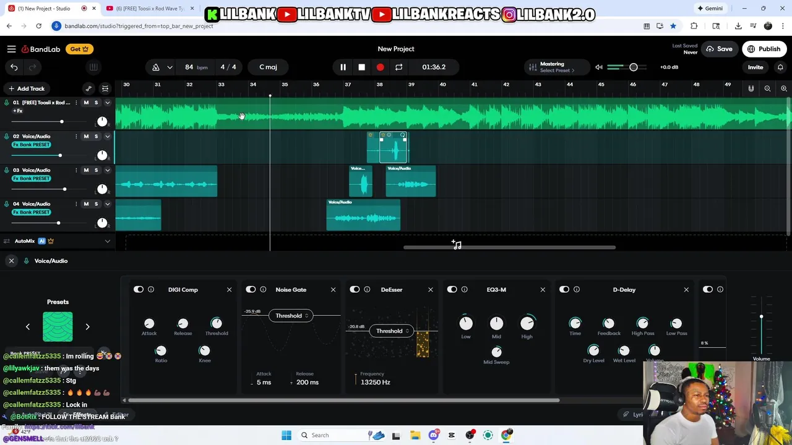Toggle loop cycle mode

tap(398, 67)
